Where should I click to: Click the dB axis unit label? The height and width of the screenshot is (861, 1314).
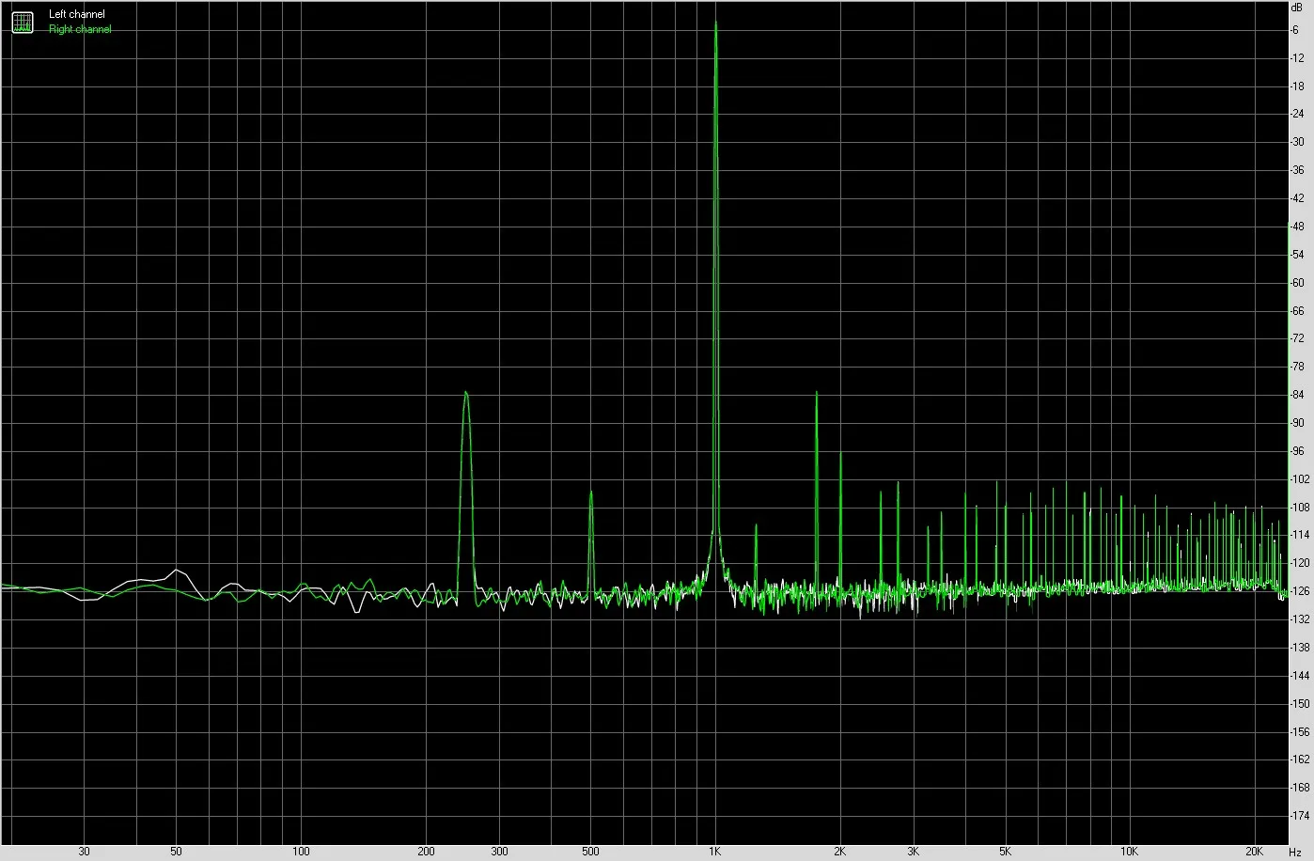(1297, 7)
